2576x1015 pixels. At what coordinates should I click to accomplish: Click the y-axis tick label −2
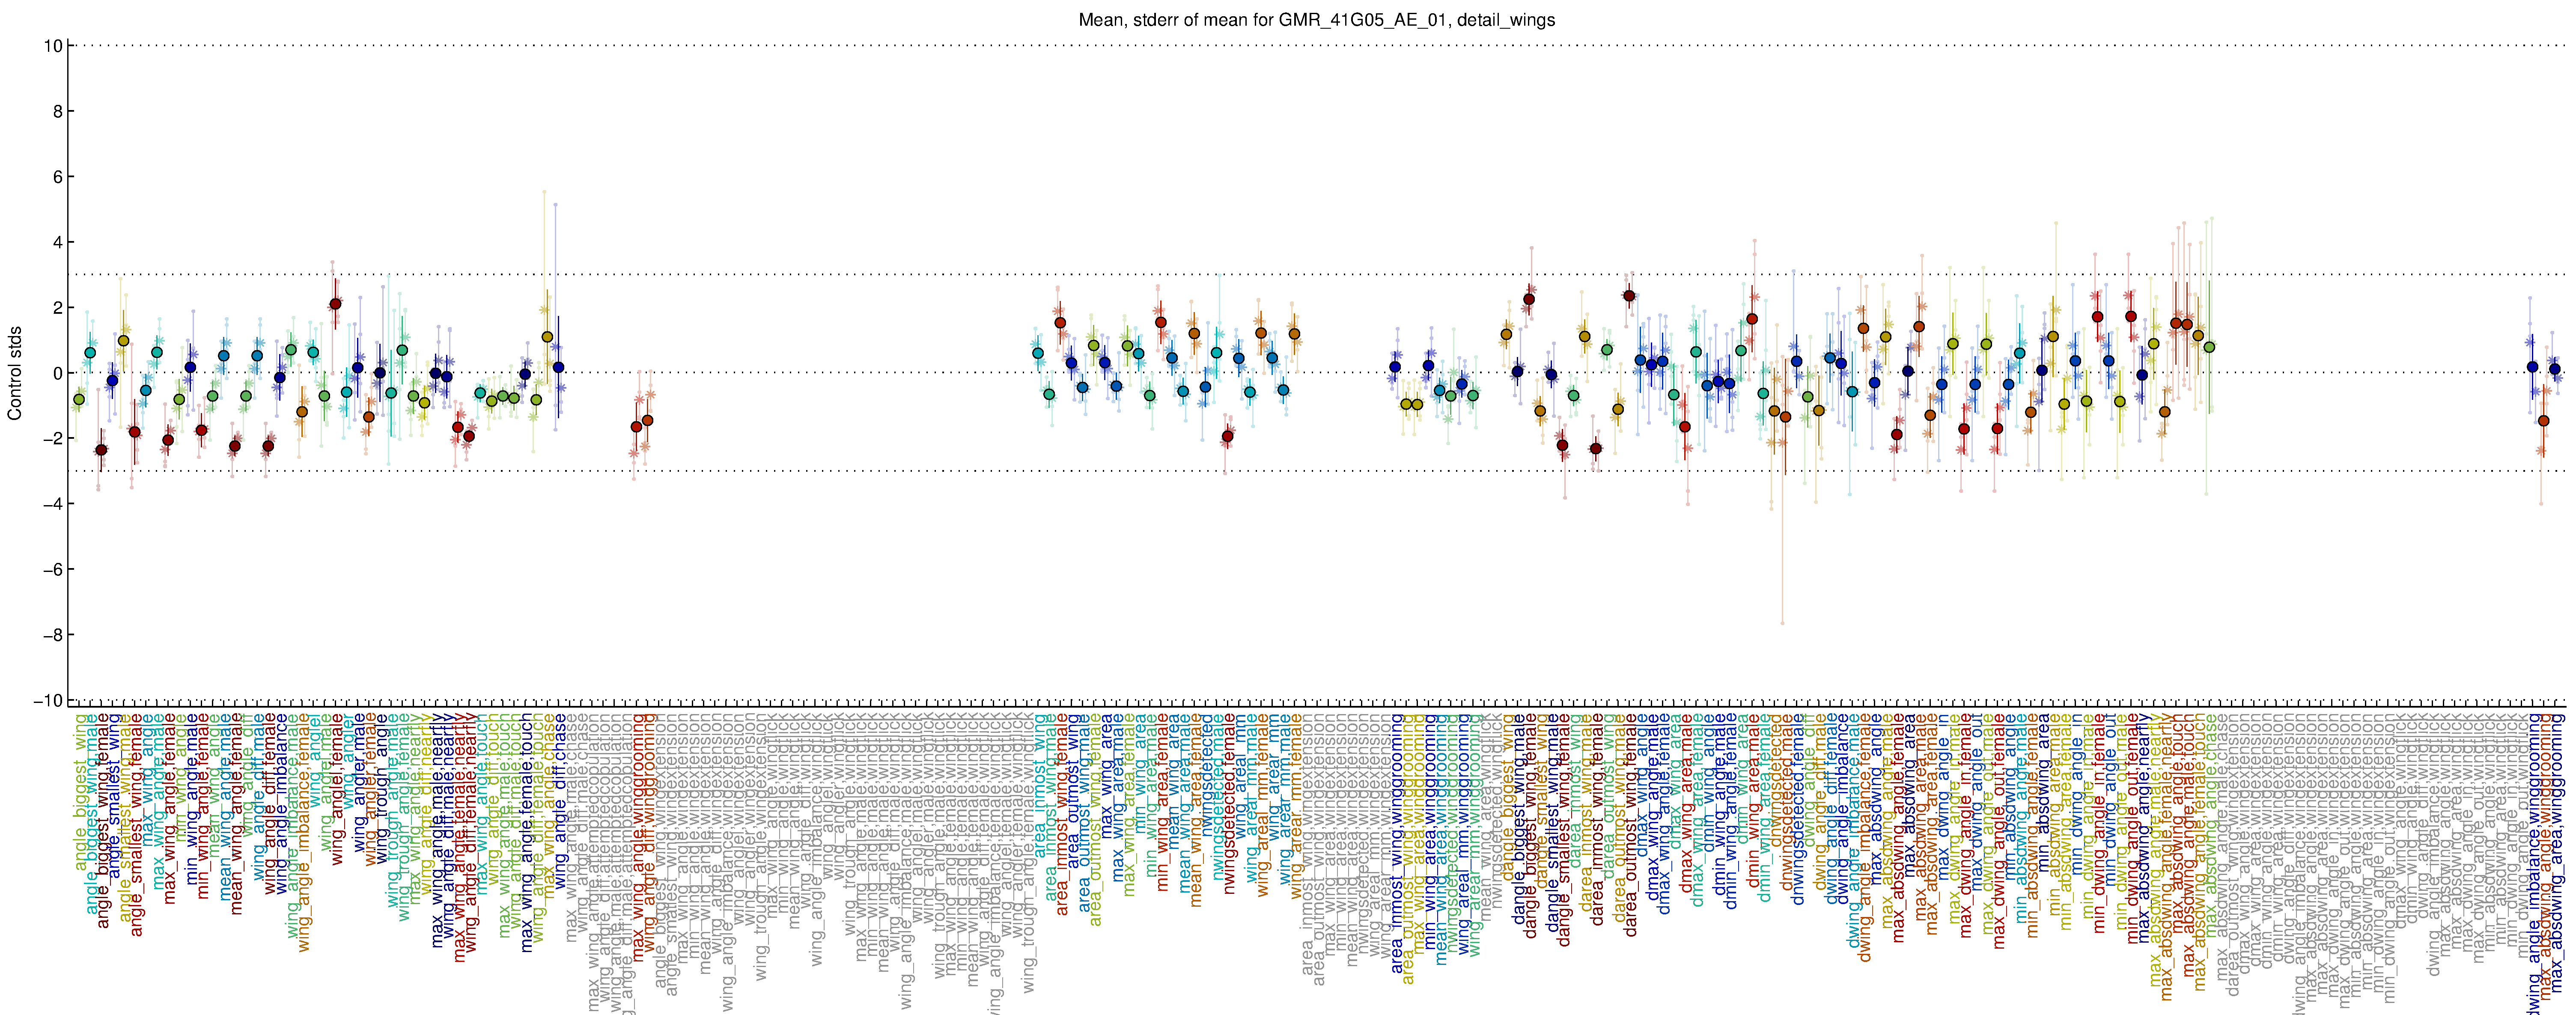click(53, 439)
